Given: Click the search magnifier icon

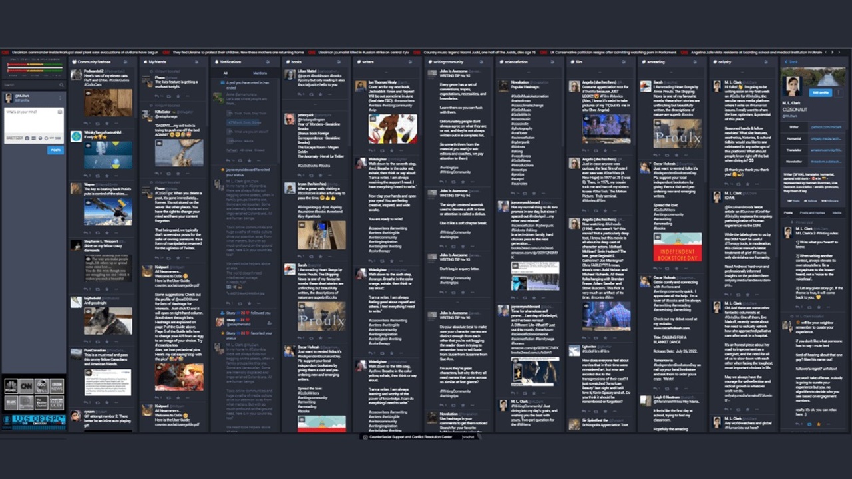Looking at the screenshot, I should pos(61,85).
